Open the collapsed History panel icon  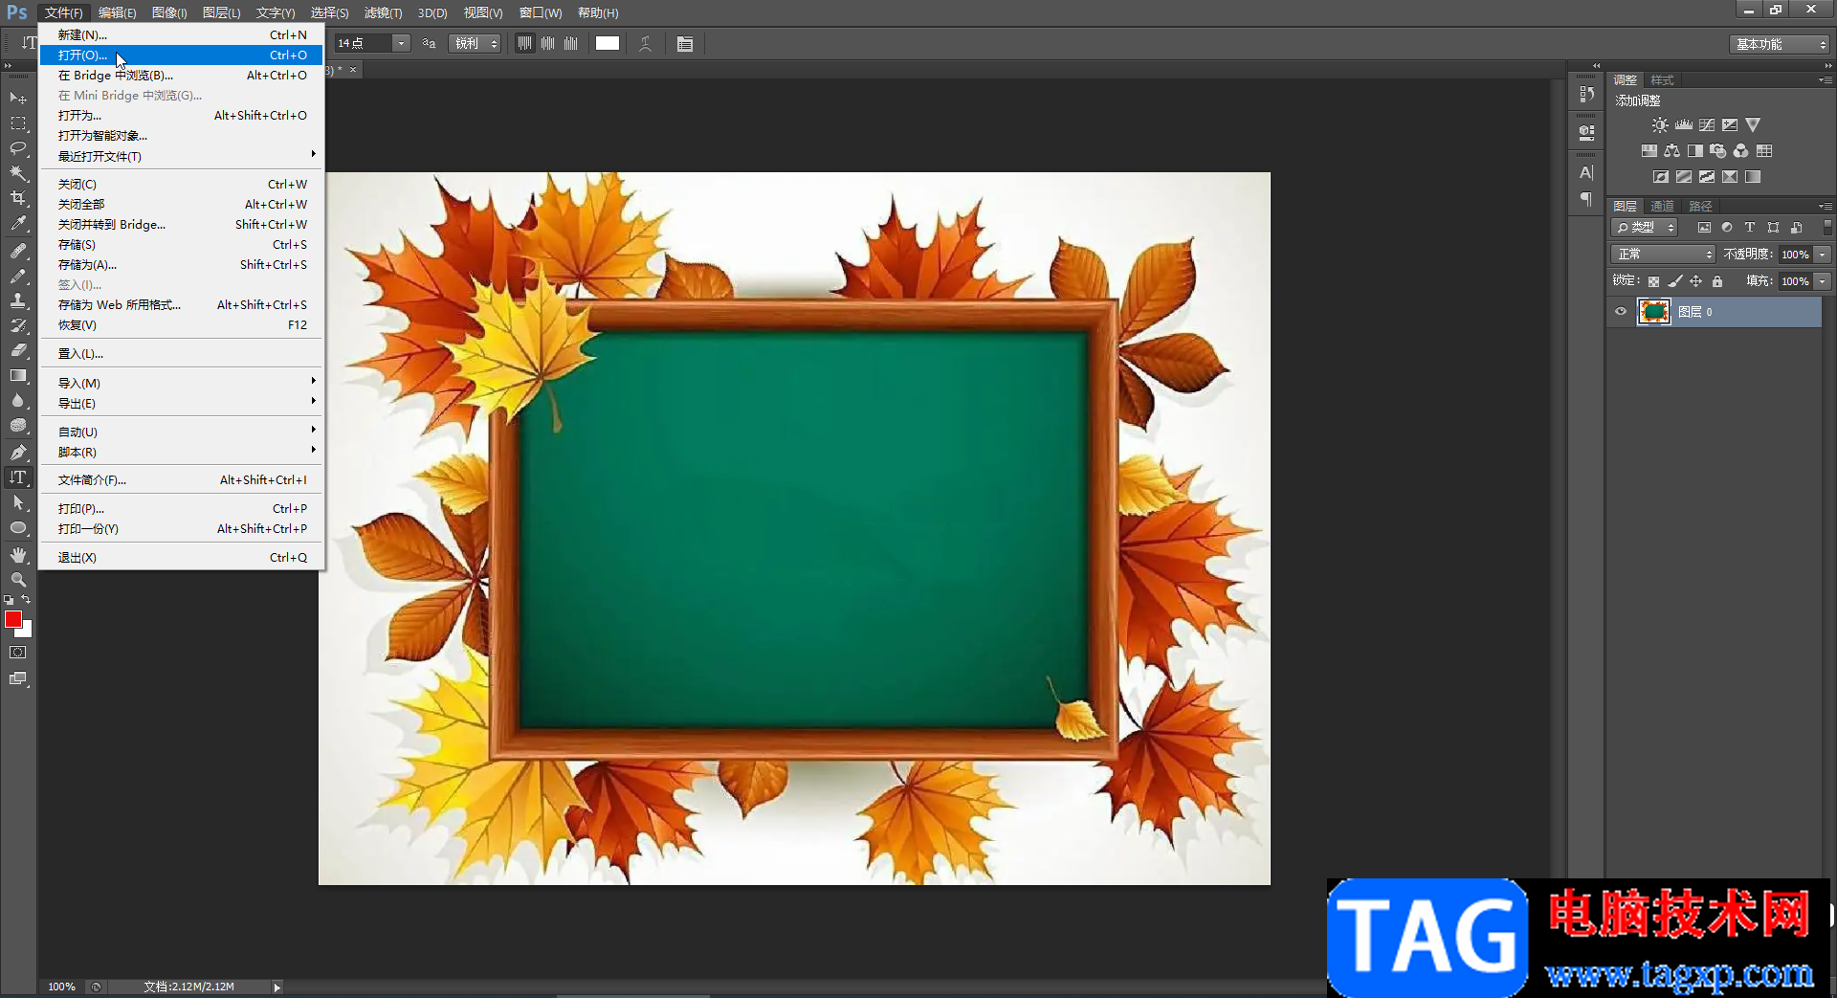click(x=1587, y=94)
